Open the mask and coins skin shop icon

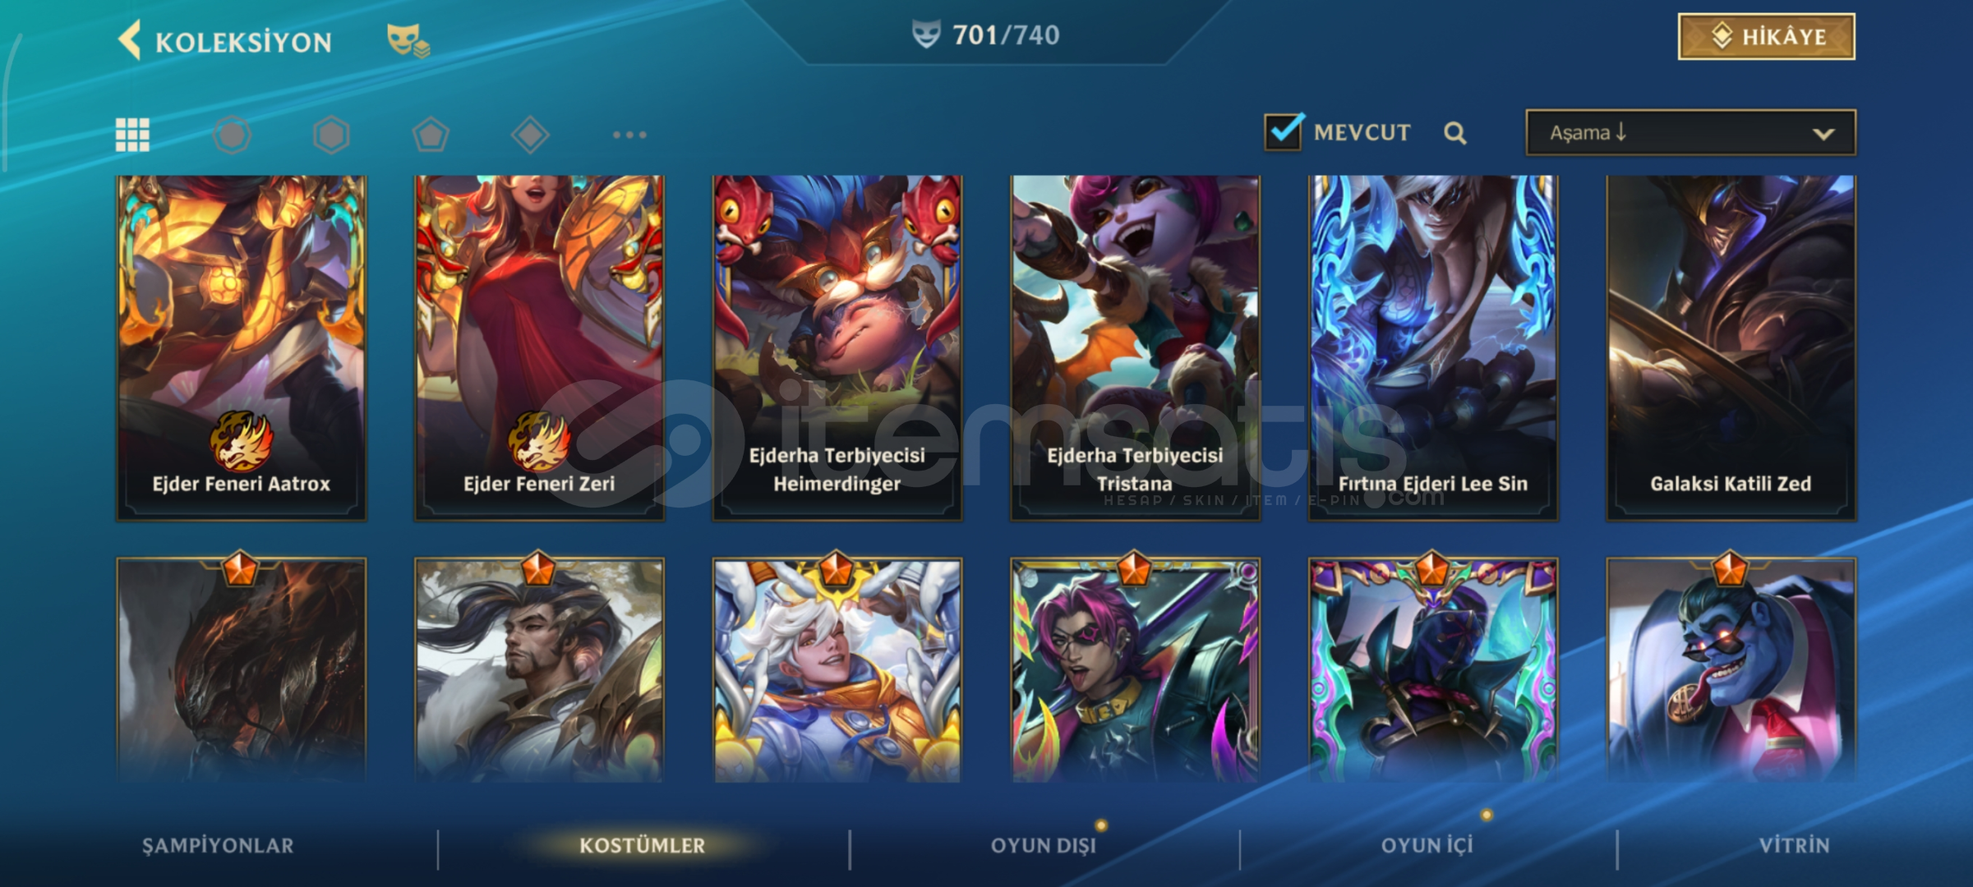point(408,40)
